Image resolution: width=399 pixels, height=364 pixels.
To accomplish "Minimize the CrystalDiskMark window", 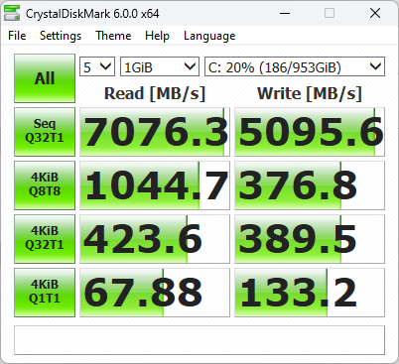I will click(x=285, y=13).
